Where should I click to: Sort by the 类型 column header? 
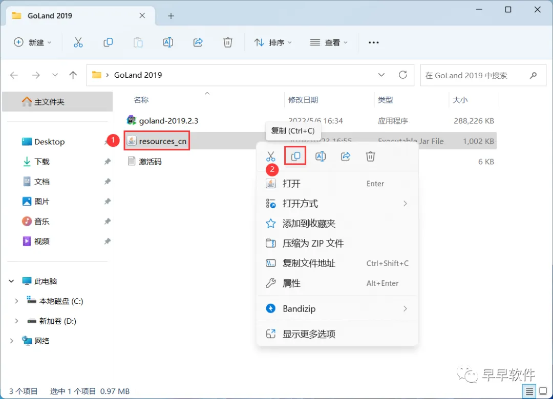point(385,100)
